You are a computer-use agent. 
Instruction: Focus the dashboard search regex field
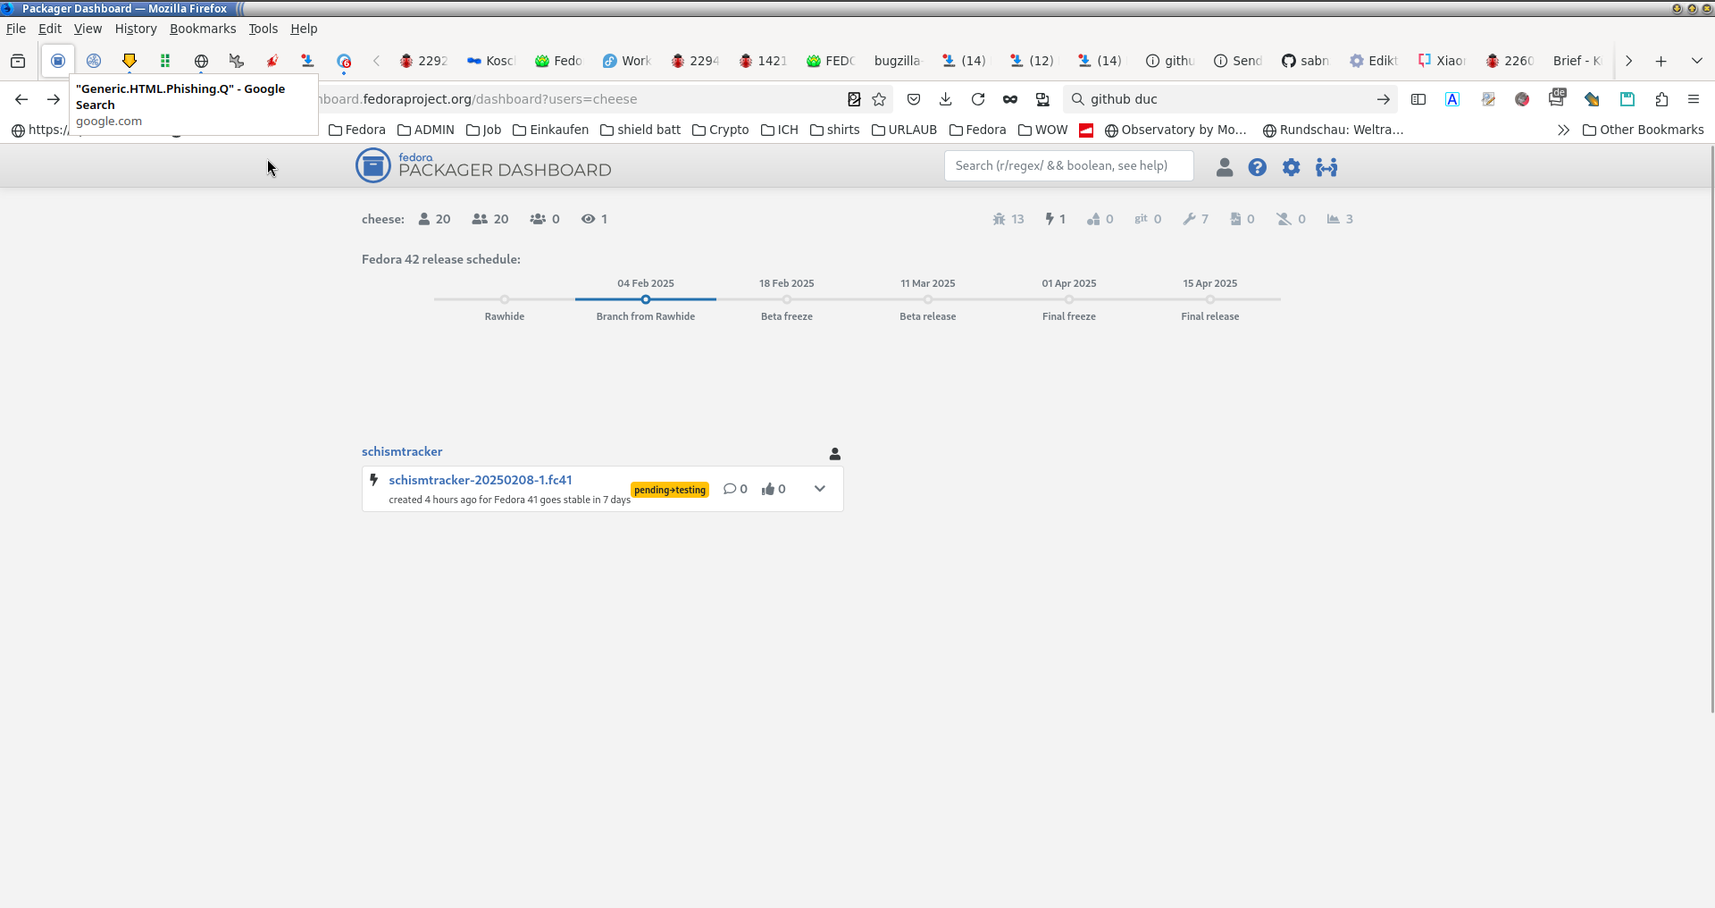pyautogui.click(x=1069, y=165)
